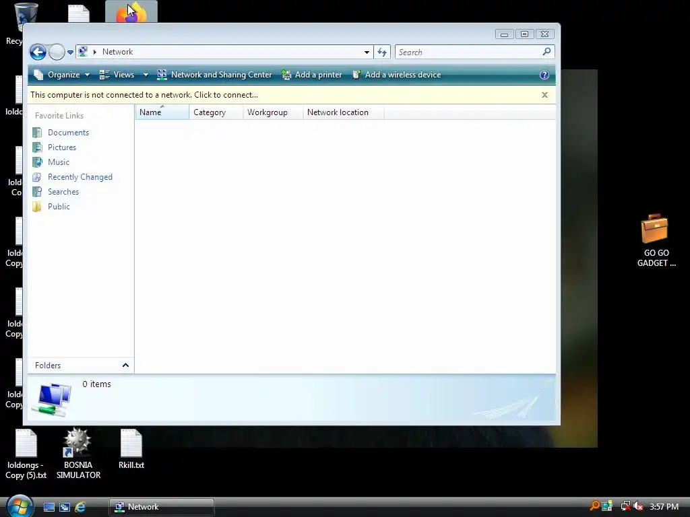Go back with the Back arrow button
Screen dimensions: 690x517
38,52
